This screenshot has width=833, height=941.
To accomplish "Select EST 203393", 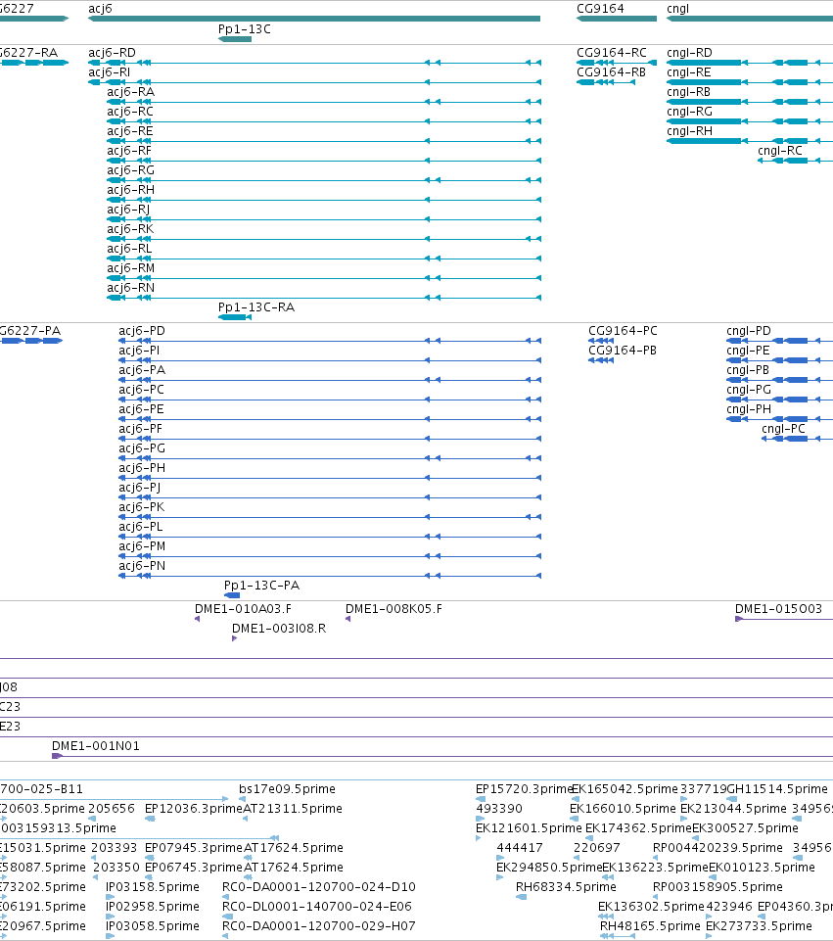I will tap(94, 858).
